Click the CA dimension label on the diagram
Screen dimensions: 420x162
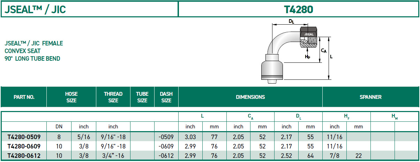[323, 50]
